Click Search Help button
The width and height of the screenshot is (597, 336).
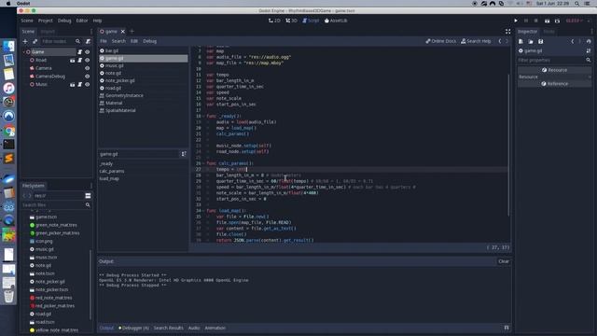coord(476,41)
